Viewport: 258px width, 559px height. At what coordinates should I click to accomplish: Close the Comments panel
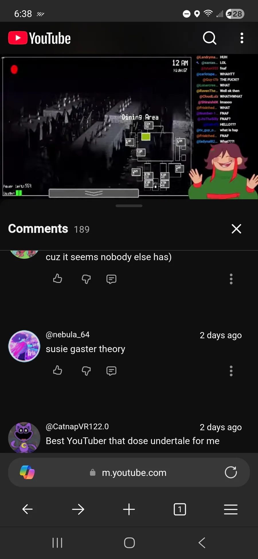pyautogui.click(x=236, y=229)
